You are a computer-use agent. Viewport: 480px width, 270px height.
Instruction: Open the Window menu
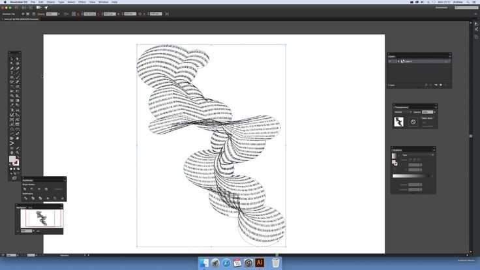click(x=104, y=2)
